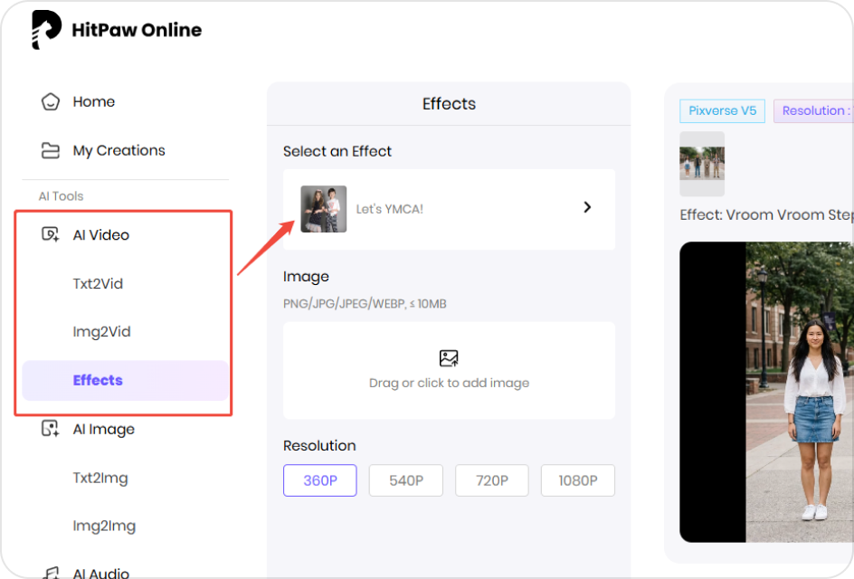Switch resolution to 1080P
Viewport: 854px width, 579px height.
pos(578,480)
